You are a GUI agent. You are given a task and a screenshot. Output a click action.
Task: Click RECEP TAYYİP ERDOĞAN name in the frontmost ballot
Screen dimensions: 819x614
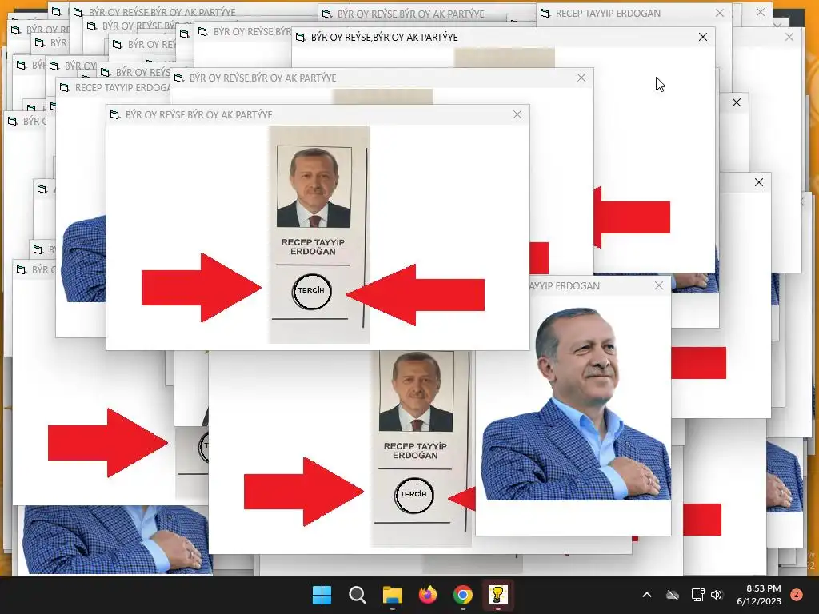coord(313,247)
